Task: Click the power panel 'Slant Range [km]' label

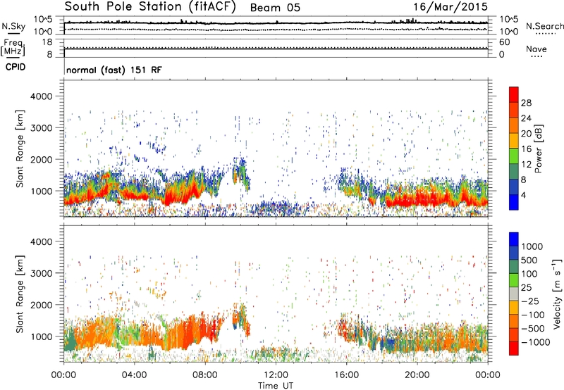Action: pyautogui.click(x=20, y=149)
